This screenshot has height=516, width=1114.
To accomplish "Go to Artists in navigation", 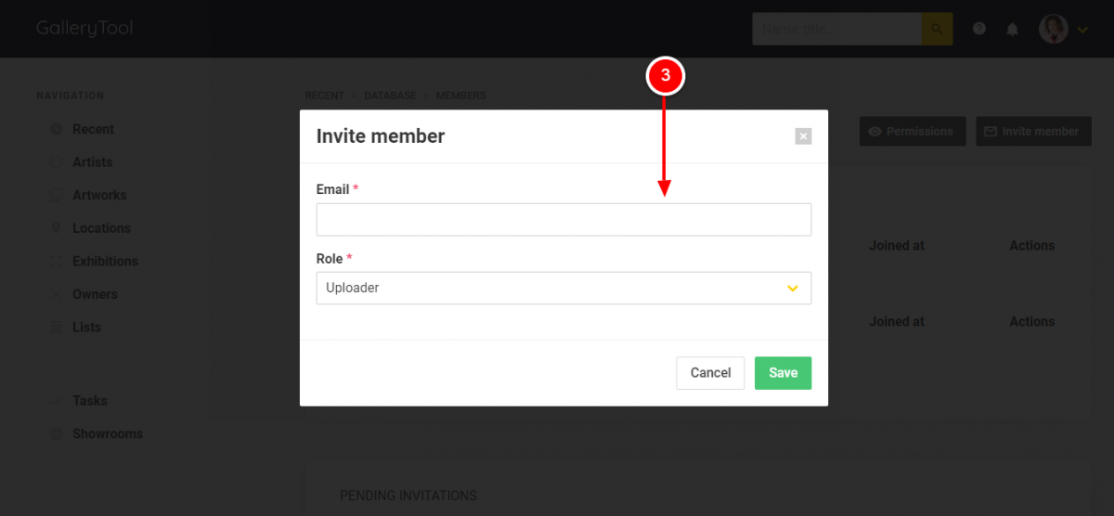I will pos(92,161).
